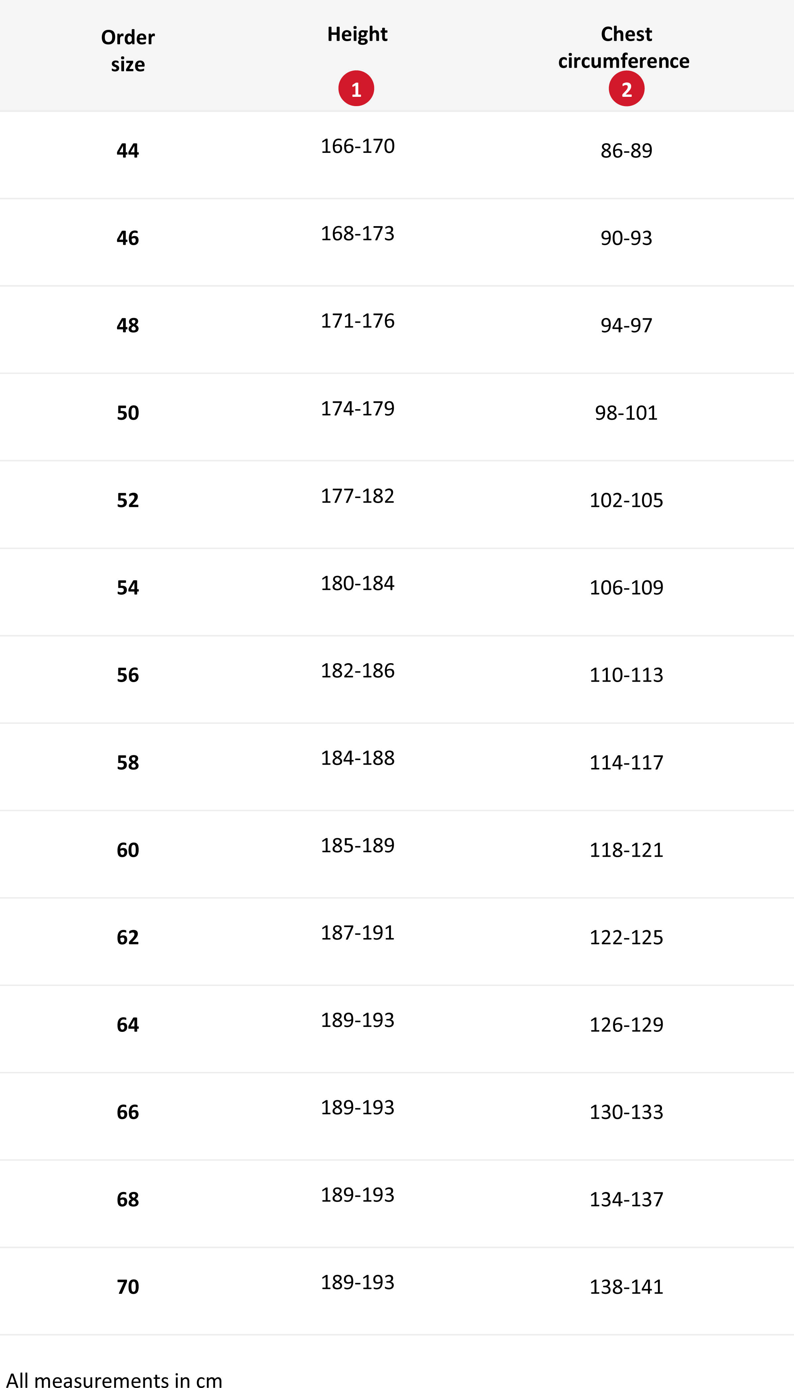Viewport: 794px width, 1388px height.
Task: Click the 185-189 height cell
Action: click(x=358, y=846)
